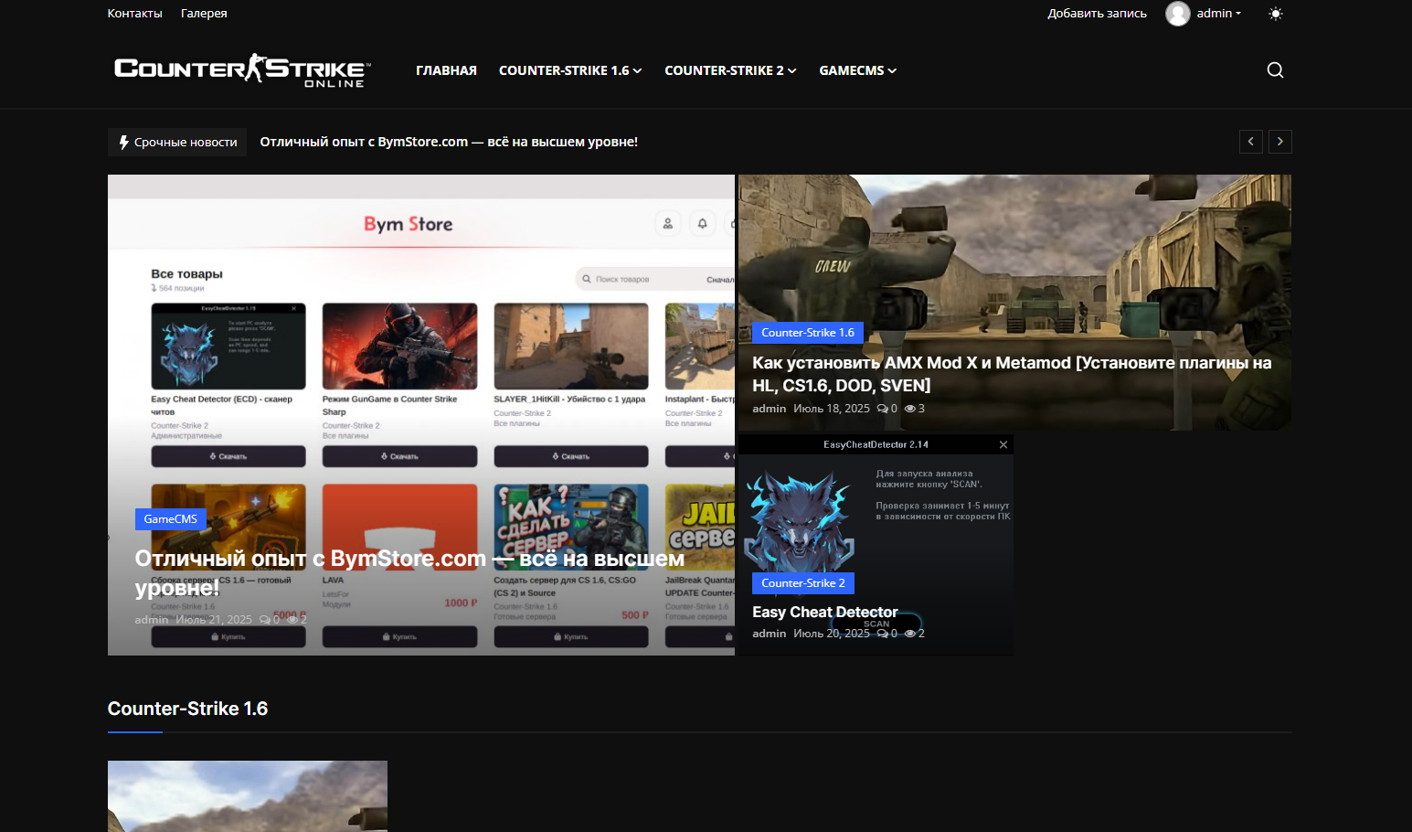Screen dimensions: 1412x832
Task: Open the Easy Cheat Detector article title
Action: coord(824,612)
